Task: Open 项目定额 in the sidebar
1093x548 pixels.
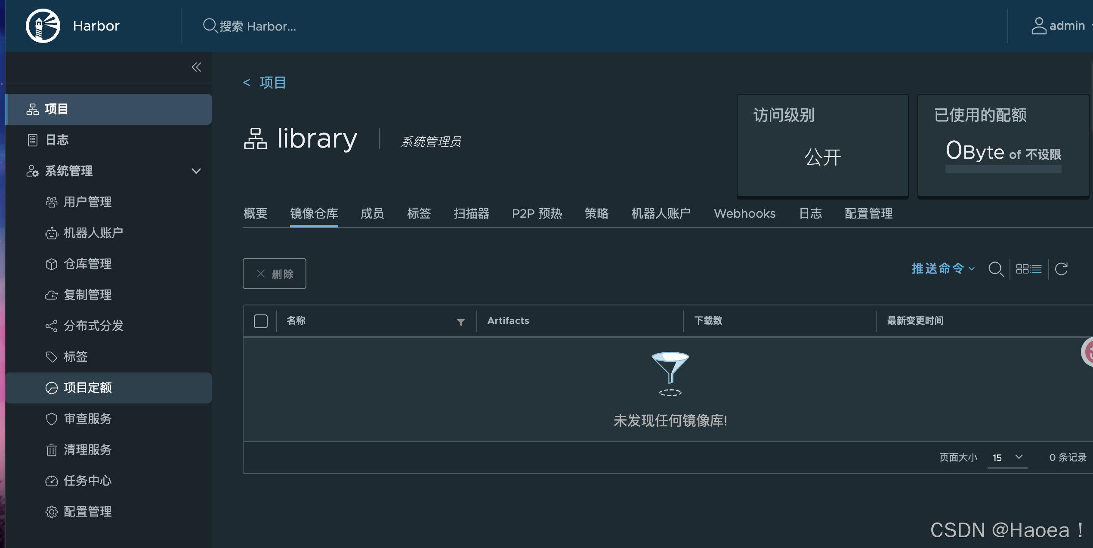Action: (x=88, y=388)
